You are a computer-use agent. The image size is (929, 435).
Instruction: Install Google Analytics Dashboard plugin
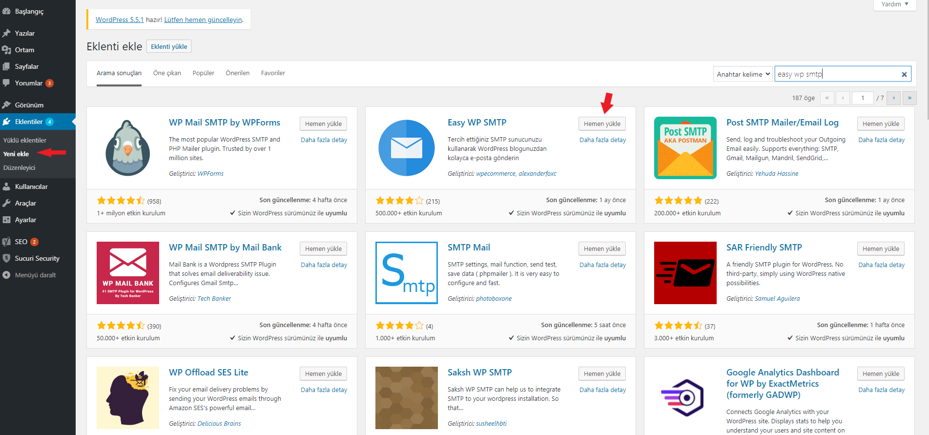(x=881, y=374)
